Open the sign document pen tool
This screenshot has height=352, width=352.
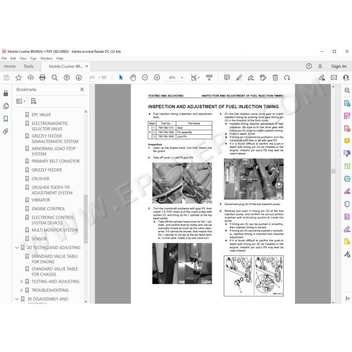pos(251,77)
